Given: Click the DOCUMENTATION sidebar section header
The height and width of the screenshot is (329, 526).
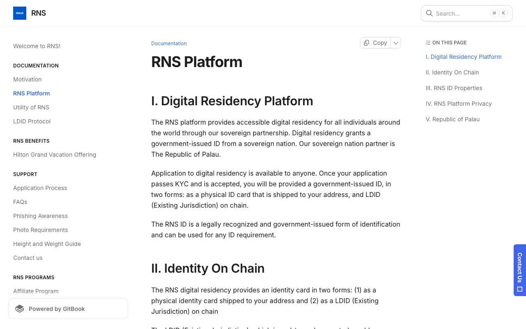Looking at the screenshot, I should pos(36,66).
